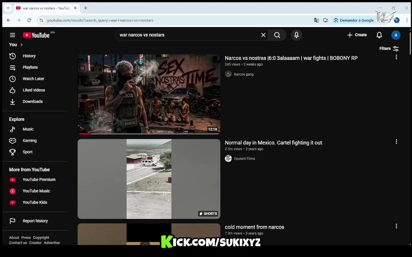Open a new browser tab
The image size is (412, 257).
[x=86, y=8]
